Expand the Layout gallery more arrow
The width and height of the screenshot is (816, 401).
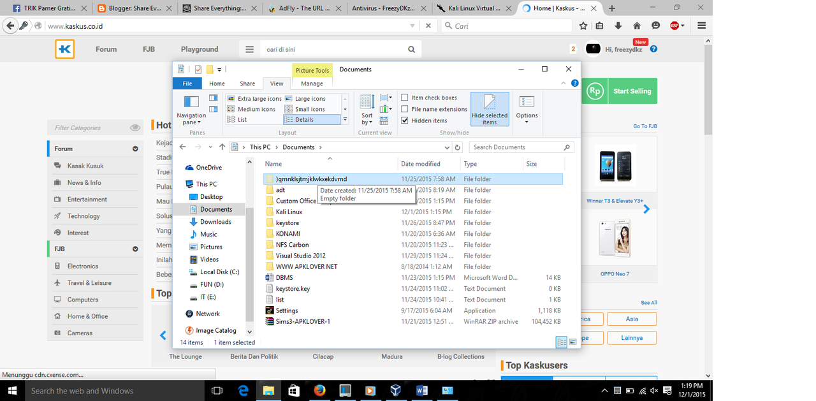click(x=345, y=119)
